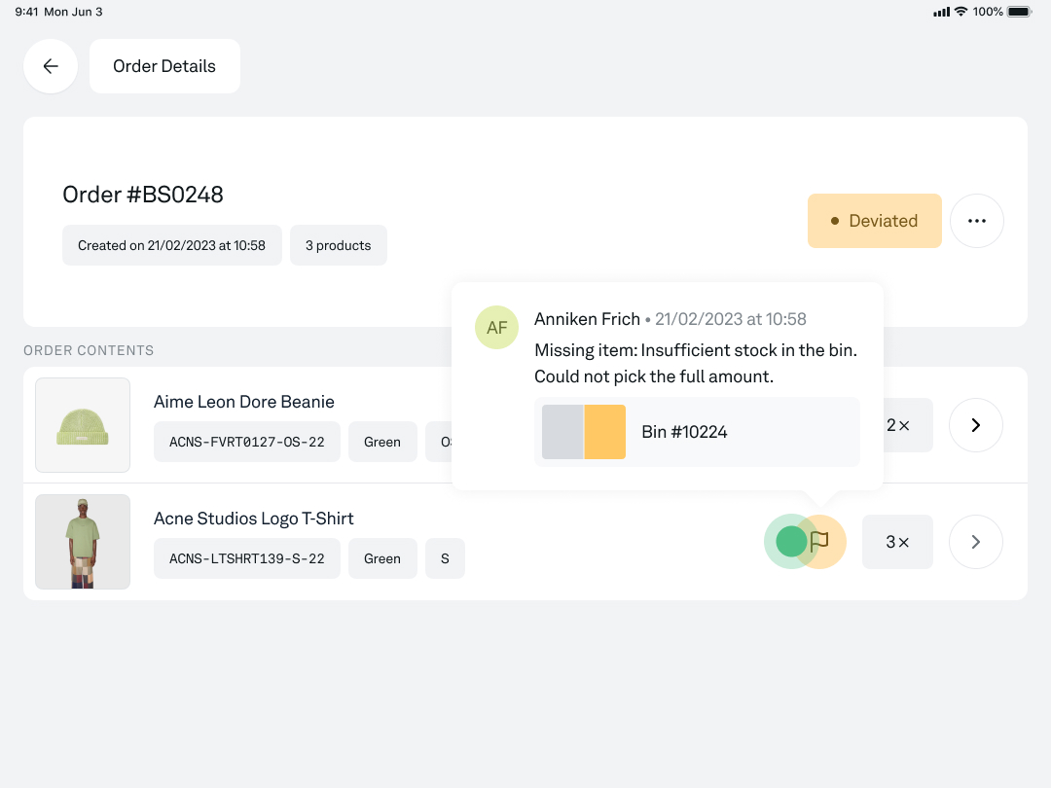Open the Aime Leon Dore Beanie thumbnail
Screen dimensions: 1051x788
[83, 425]
